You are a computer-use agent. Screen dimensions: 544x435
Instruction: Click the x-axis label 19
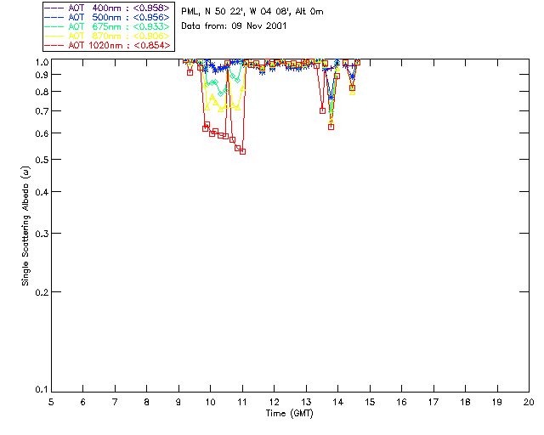click(497, 402)
